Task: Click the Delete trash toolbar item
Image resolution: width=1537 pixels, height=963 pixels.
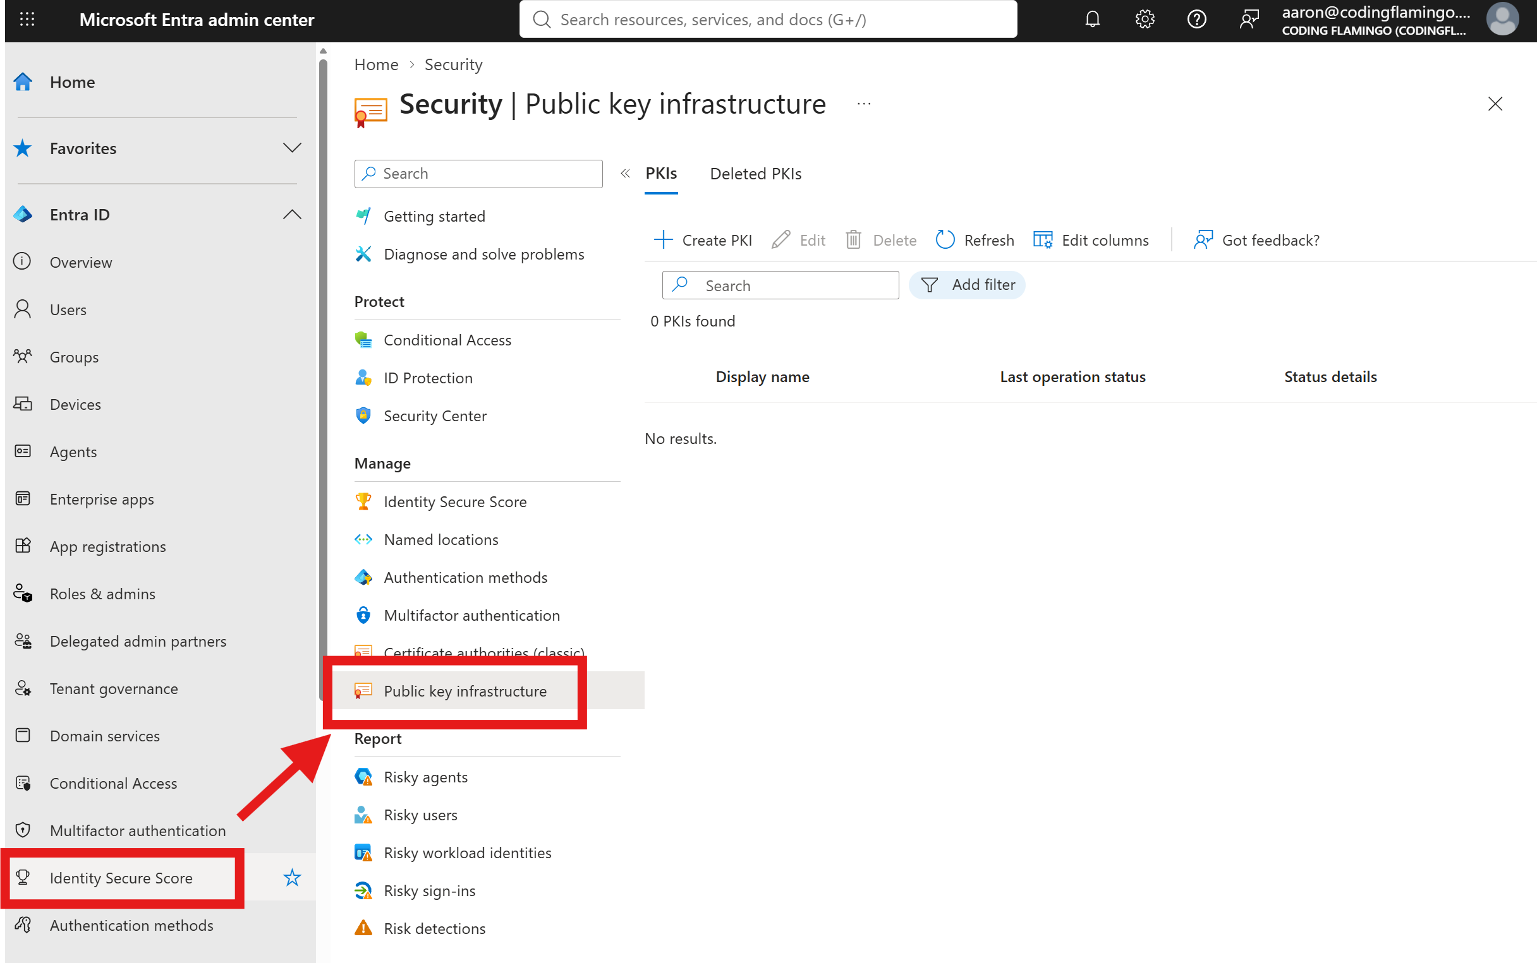Action: (x=880, y=240)
